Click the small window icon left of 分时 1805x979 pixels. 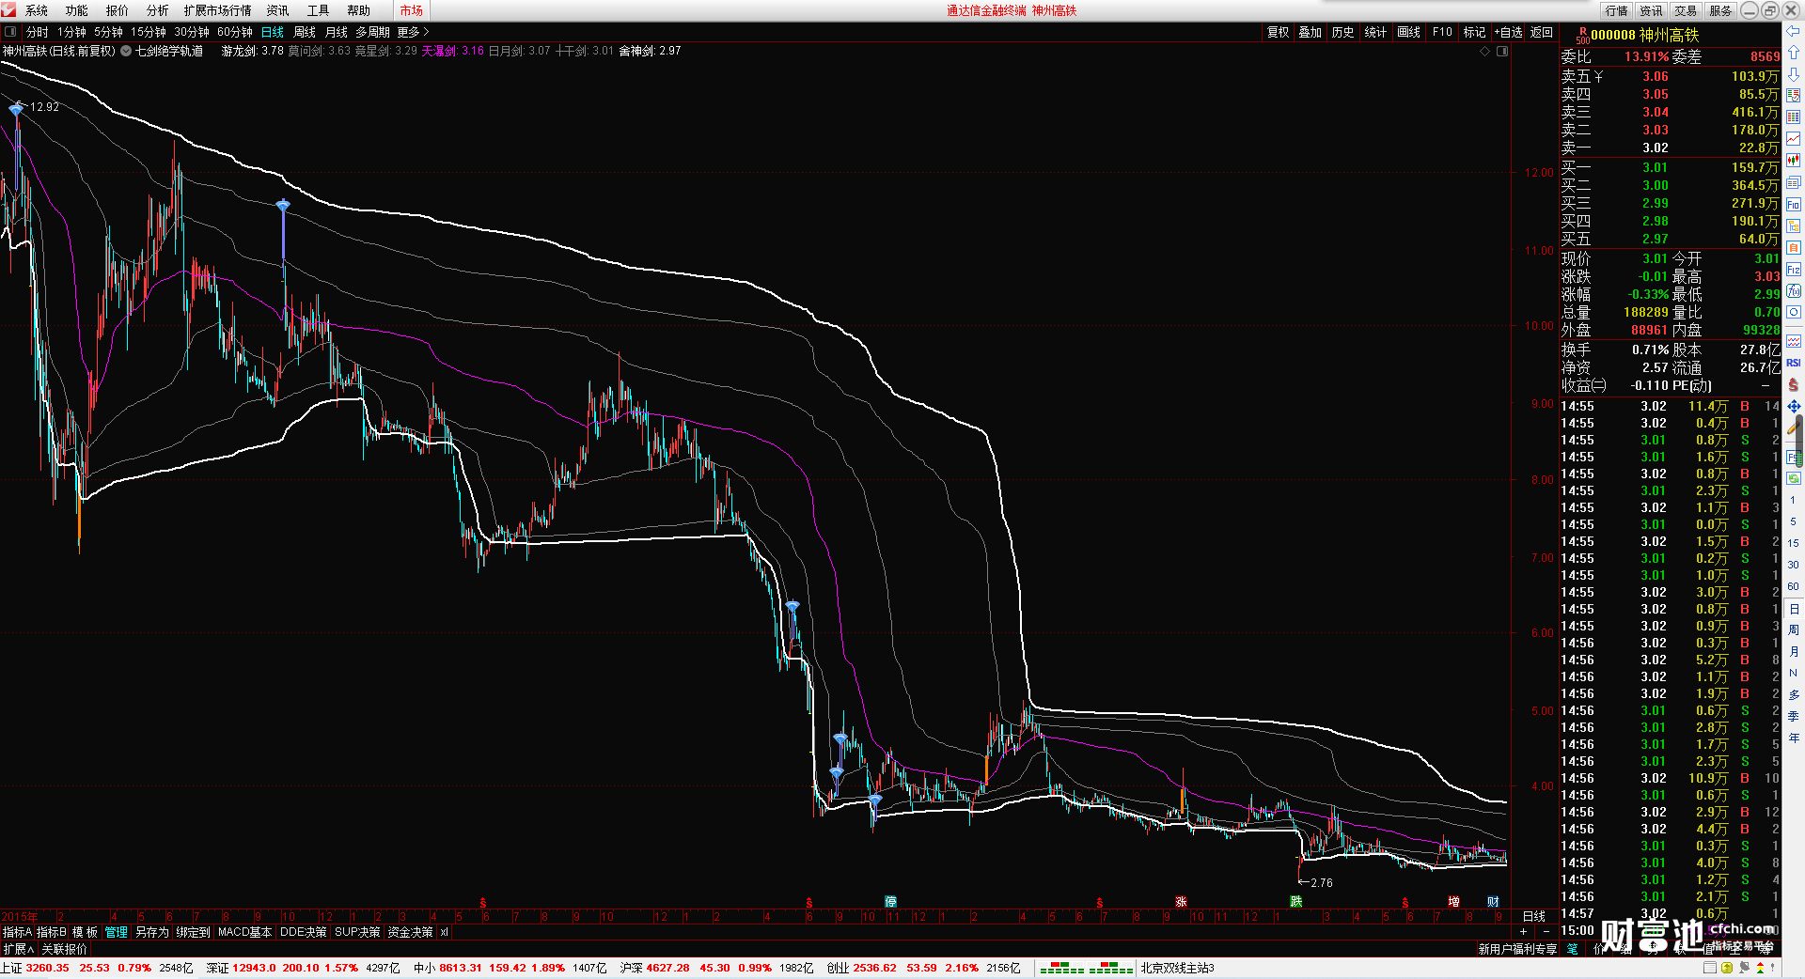10,32
